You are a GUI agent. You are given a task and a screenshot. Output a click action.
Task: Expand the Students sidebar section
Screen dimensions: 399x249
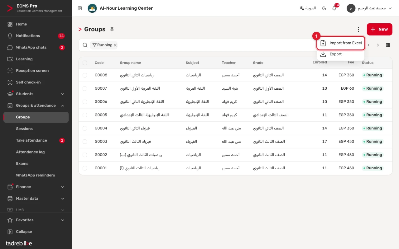(36, 94)
